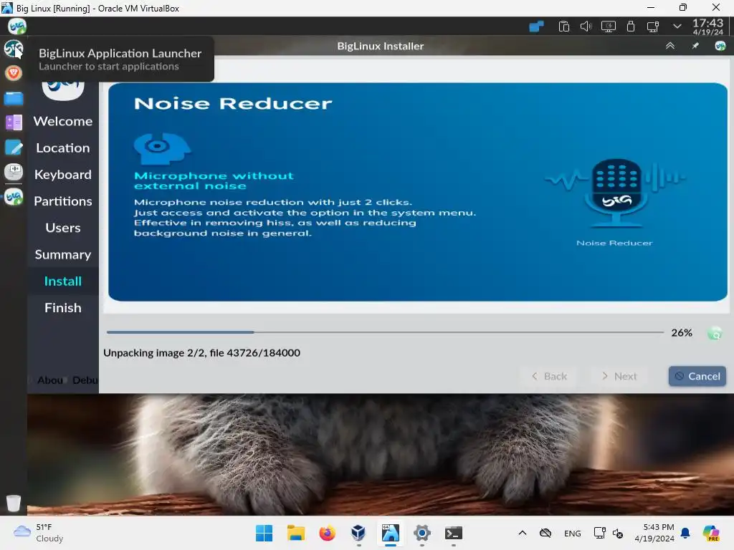Open the volume speaker tray icon

(586, 26)
